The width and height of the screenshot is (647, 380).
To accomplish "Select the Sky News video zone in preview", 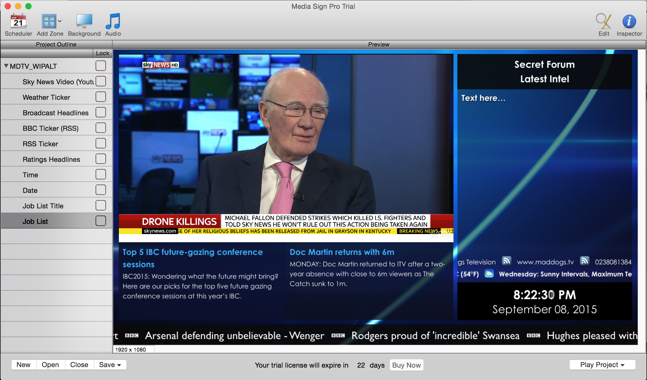I will pyautogui.click(x=286, y=148).
